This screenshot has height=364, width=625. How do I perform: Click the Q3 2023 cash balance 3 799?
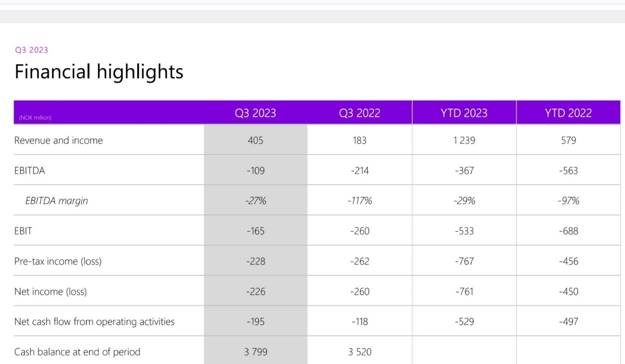point(255,352)
